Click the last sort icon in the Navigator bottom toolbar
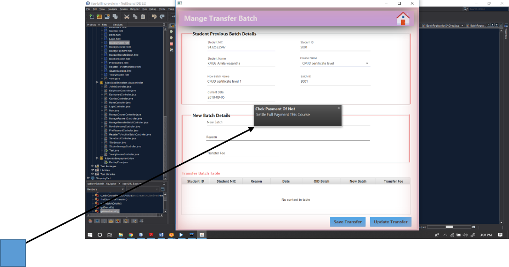Viewport: 509px width, 267px height. pos(141,221)
